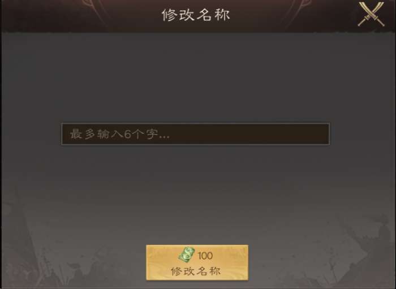Click the green jade currency icon
This screenshot has height=289, width=396.
point(187,255)
